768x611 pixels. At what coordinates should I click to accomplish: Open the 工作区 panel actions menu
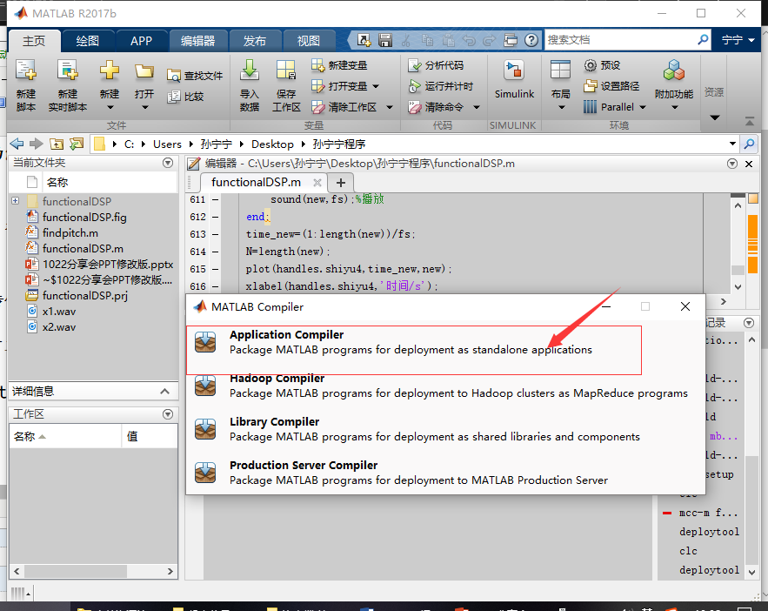pos(168,414)
